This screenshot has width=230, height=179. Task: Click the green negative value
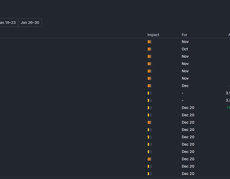pyautogui.click(x=227, y=108)
